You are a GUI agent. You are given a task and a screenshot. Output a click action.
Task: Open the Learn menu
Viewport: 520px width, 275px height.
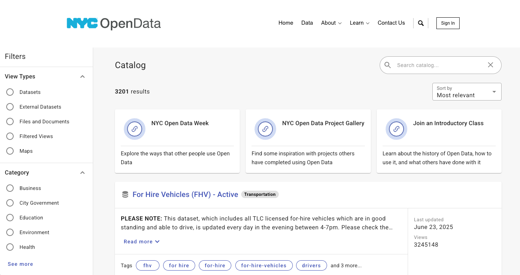(x=359, y=23)
